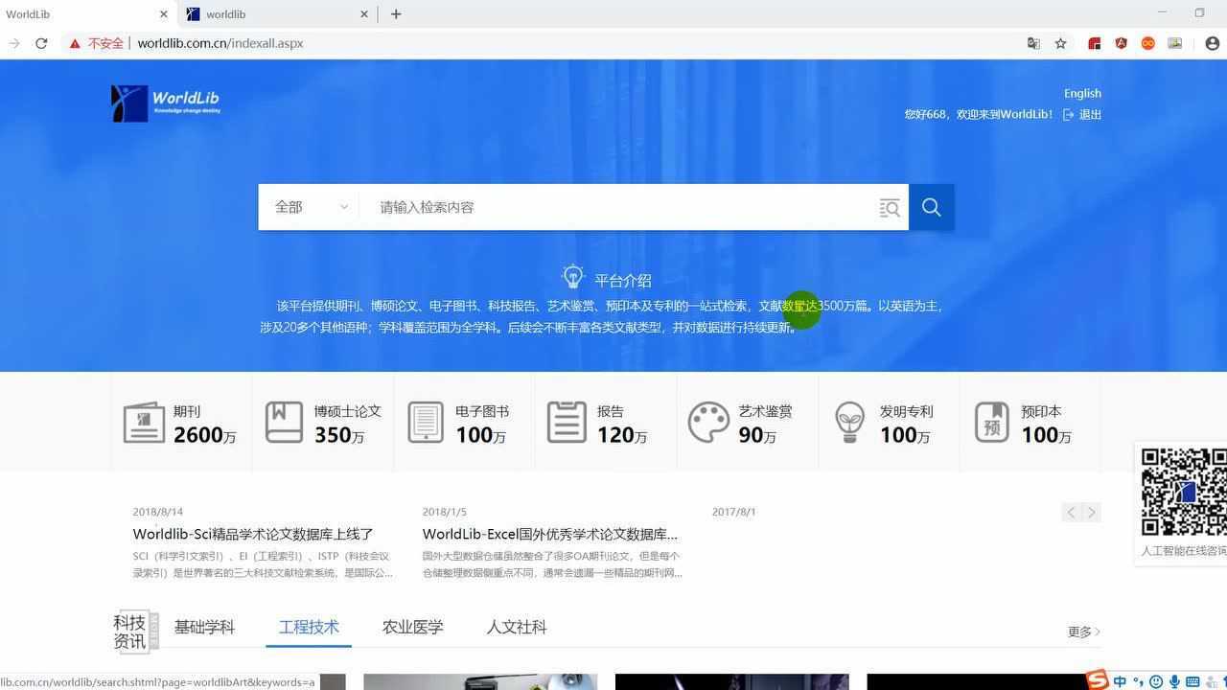The width and height of the screenshot is (1227, 690).
Task: Click the 电子图书 e-book icon
Action: (x=425, y=422)
